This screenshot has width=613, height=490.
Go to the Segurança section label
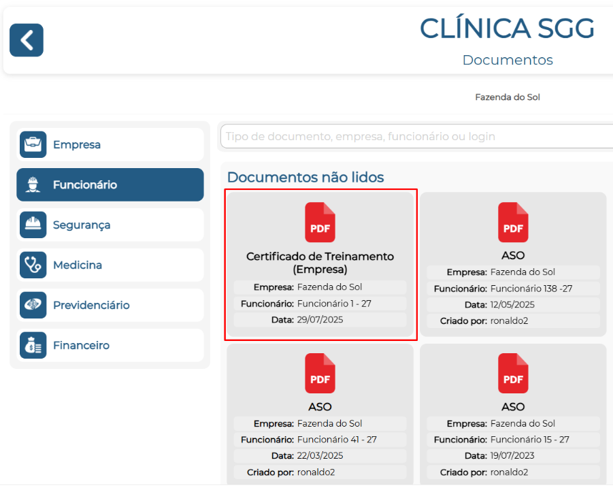(82, 225)
